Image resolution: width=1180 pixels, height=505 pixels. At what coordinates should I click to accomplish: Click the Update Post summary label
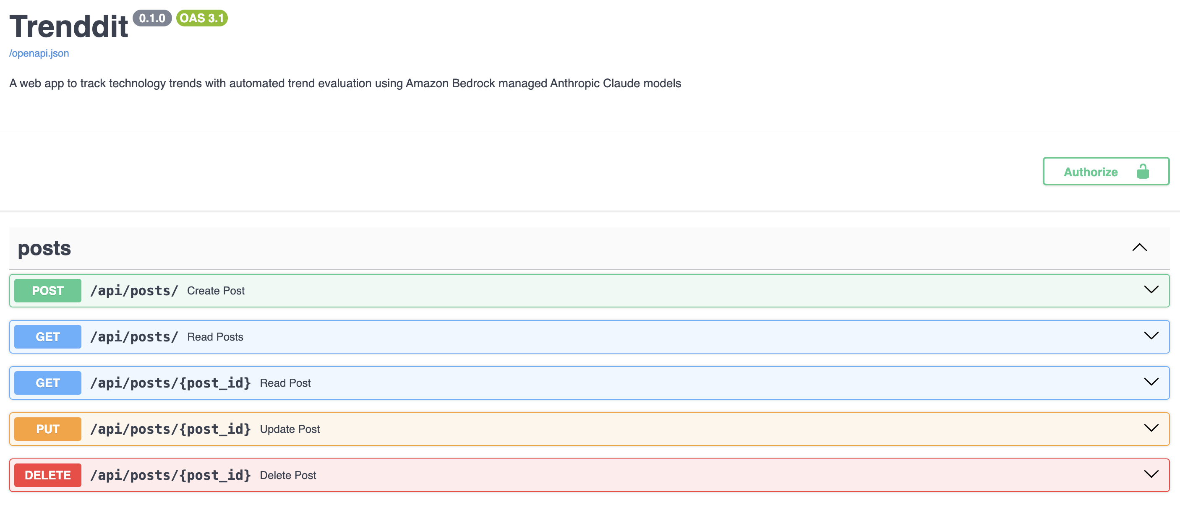[290, 429]
